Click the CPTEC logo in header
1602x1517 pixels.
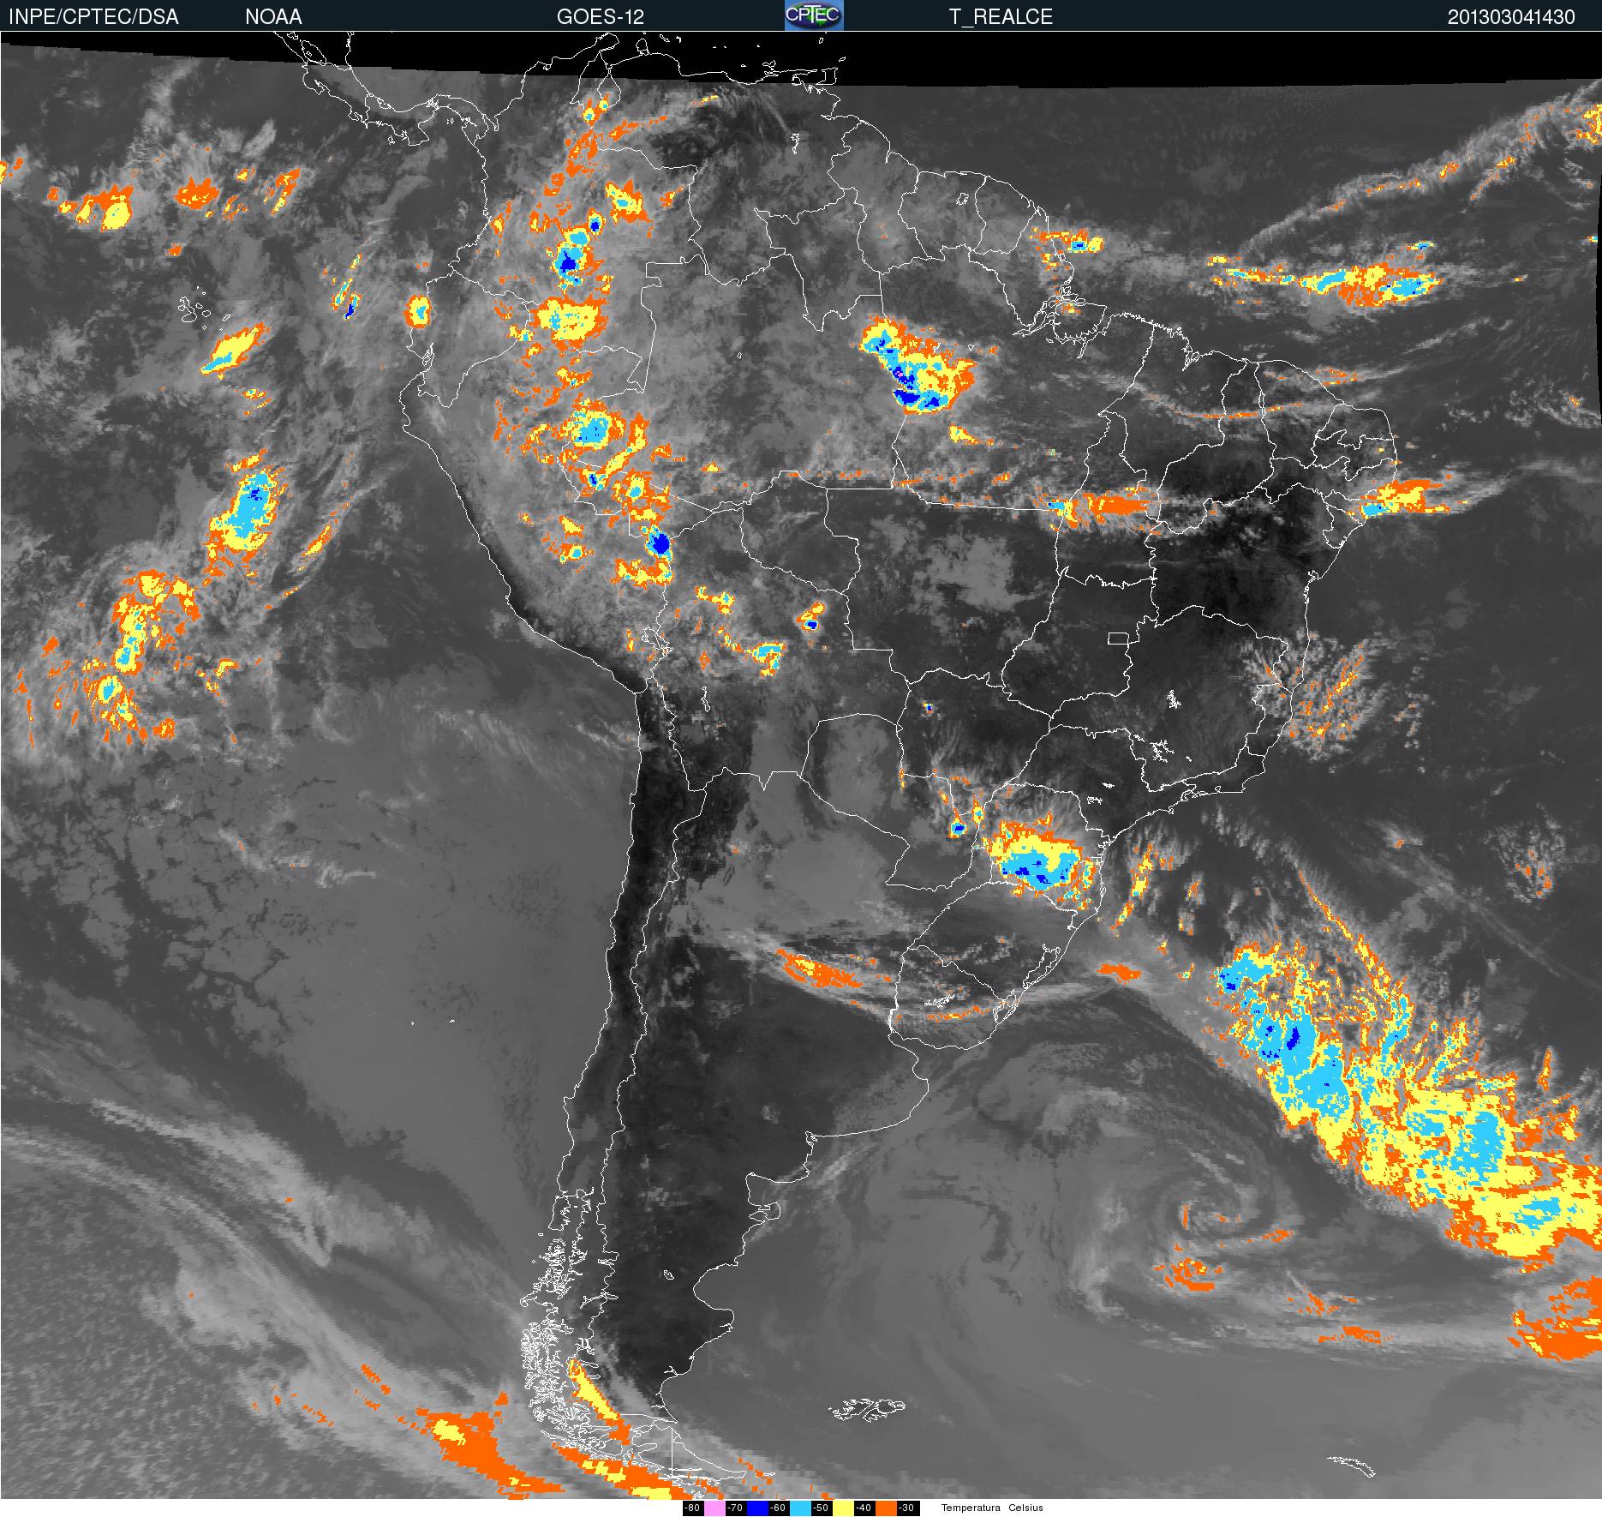click(x=814, y=15)
